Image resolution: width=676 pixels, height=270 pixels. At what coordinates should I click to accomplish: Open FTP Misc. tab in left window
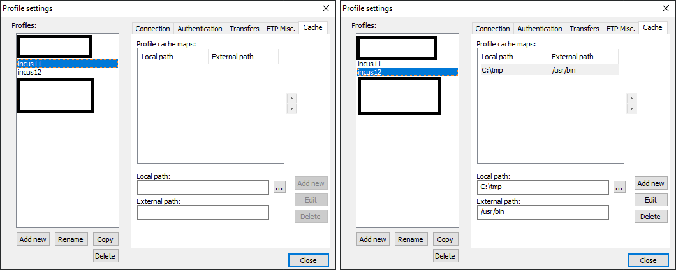click(281, 29)
